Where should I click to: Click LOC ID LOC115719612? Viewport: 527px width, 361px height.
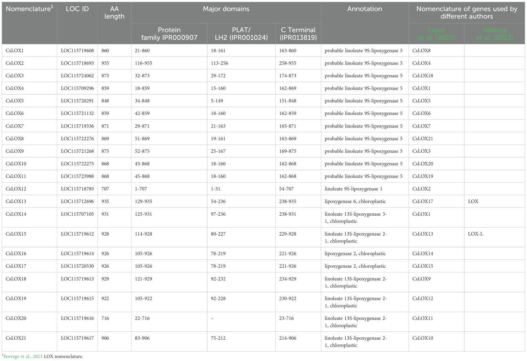[x=77, y=234]
